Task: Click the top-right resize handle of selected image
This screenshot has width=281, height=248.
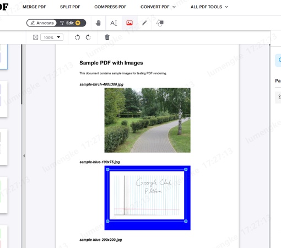Action: click(186, 169)
